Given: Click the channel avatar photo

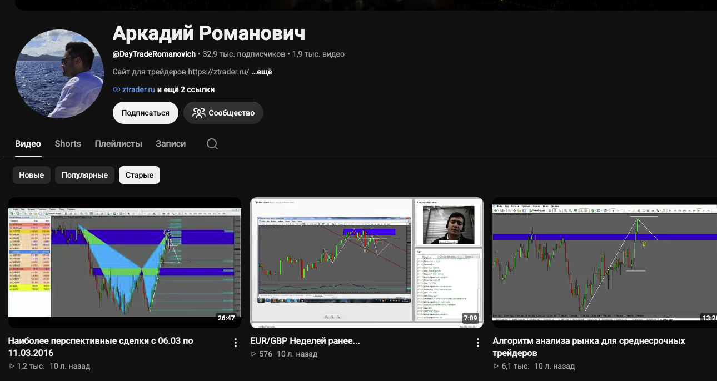Looking at the screenshot, I should 59,73.
